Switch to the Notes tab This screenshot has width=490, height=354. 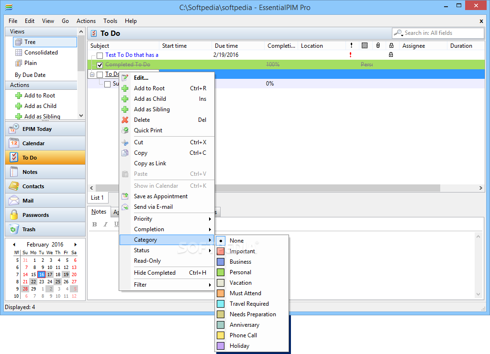[x=99, y=212]
